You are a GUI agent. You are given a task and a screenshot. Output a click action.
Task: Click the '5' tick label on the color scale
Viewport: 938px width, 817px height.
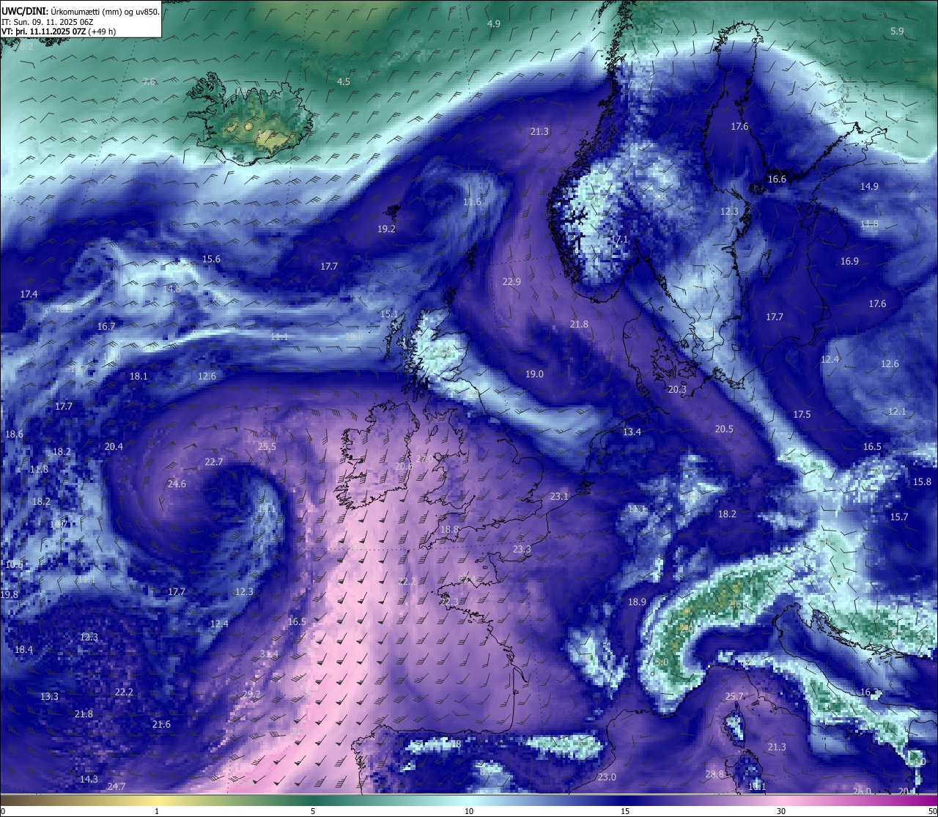[313, 811]
